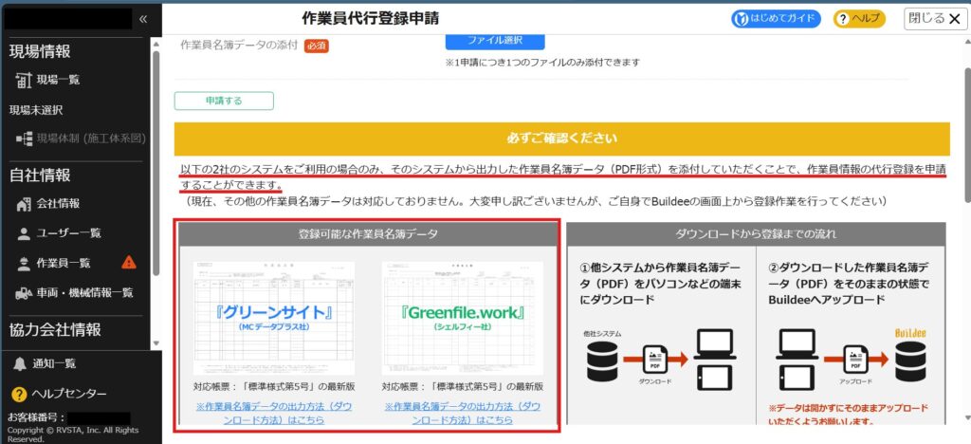Click the 必ずご確認ください yellow banner
971x444 pixels.
tap(561, 139)
